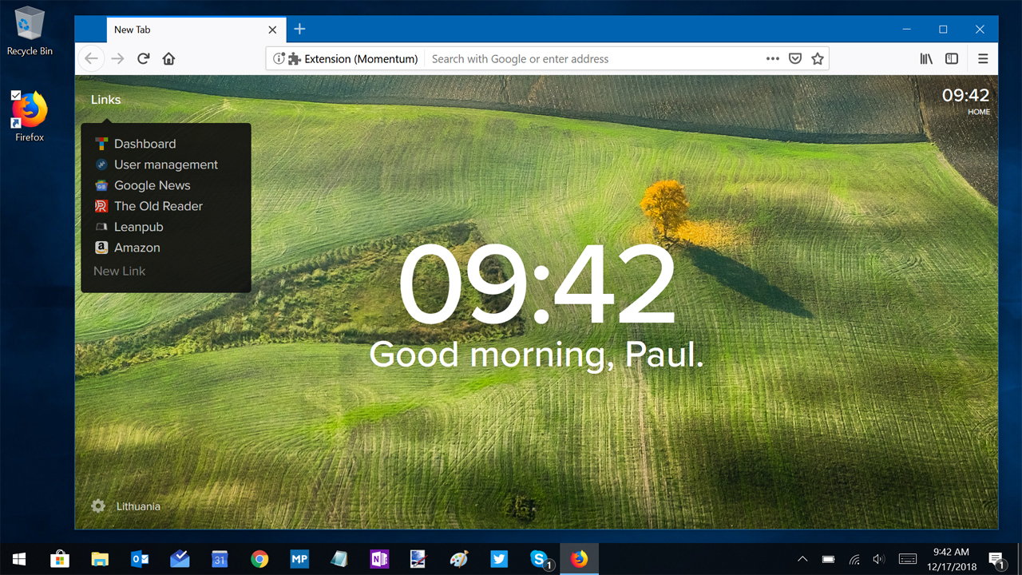Click the New Link input field
The width and height of the screenshot is (1022, 575).
click(x=120, y=271)
